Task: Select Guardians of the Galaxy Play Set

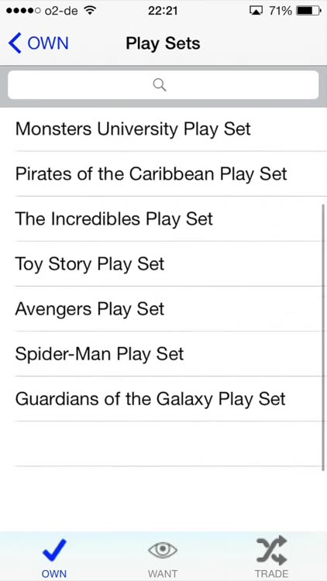Action: tap(163, 399)
